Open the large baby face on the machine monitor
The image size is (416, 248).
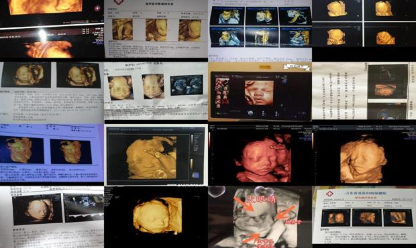(x=259, y=93)
